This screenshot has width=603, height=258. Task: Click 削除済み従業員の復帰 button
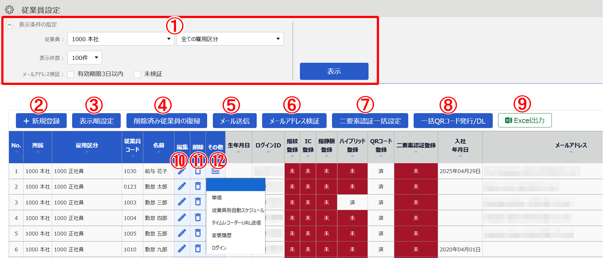167,121
